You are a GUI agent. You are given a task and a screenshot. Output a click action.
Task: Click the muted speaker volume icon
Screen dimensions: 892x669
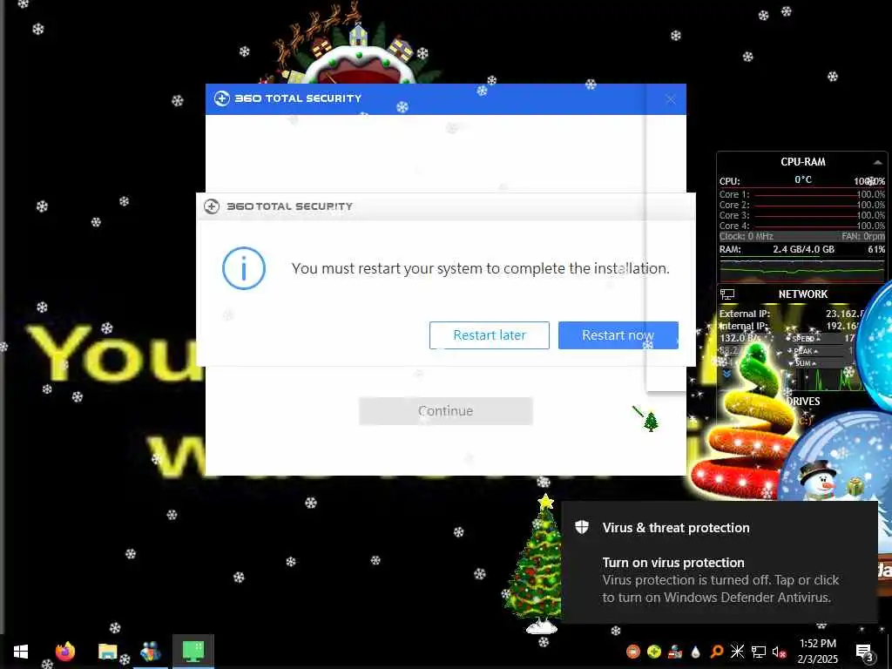pyautogui.click(x=780, y=652)
